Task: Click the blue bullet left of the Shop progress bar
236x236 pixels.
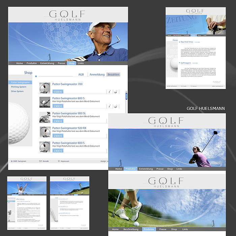Action: coord(36,76)
